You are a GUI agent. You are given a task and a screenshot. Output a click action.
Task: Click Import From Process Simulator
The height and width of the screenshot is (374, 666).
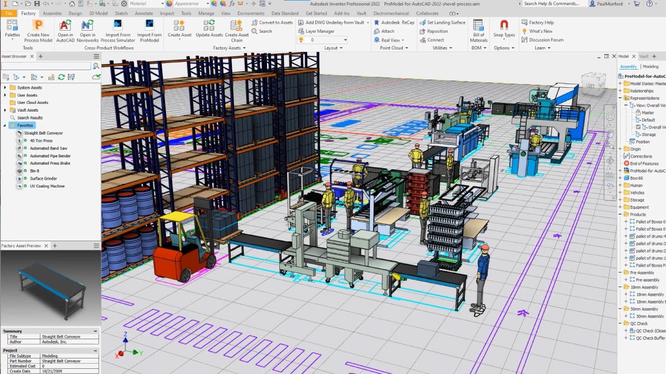[118, 30]
